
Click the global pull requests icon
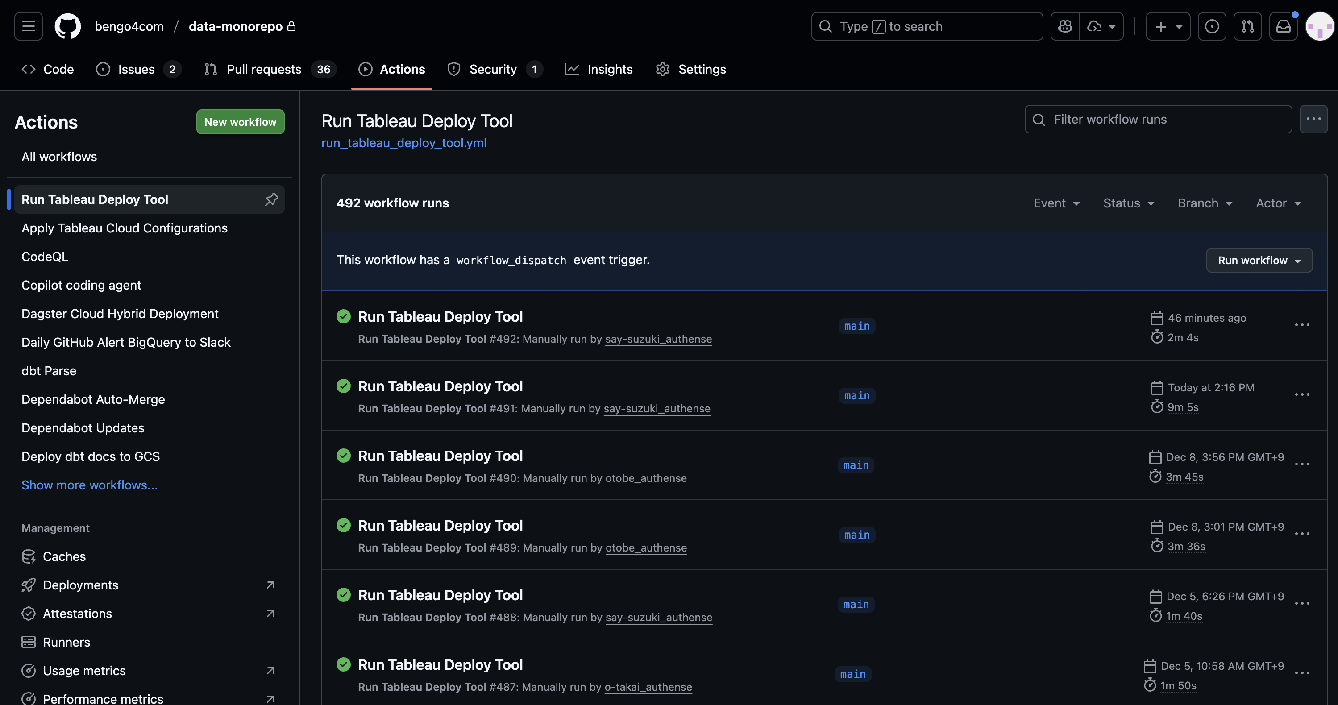(x=1247, y=26)
